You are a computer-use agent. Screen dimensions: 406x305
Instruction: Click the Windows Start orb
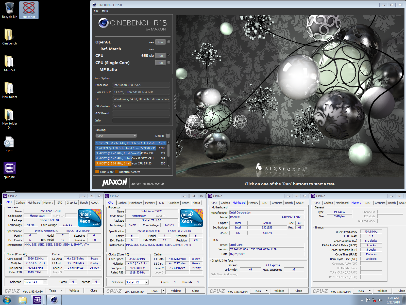[x=7, y=300]
